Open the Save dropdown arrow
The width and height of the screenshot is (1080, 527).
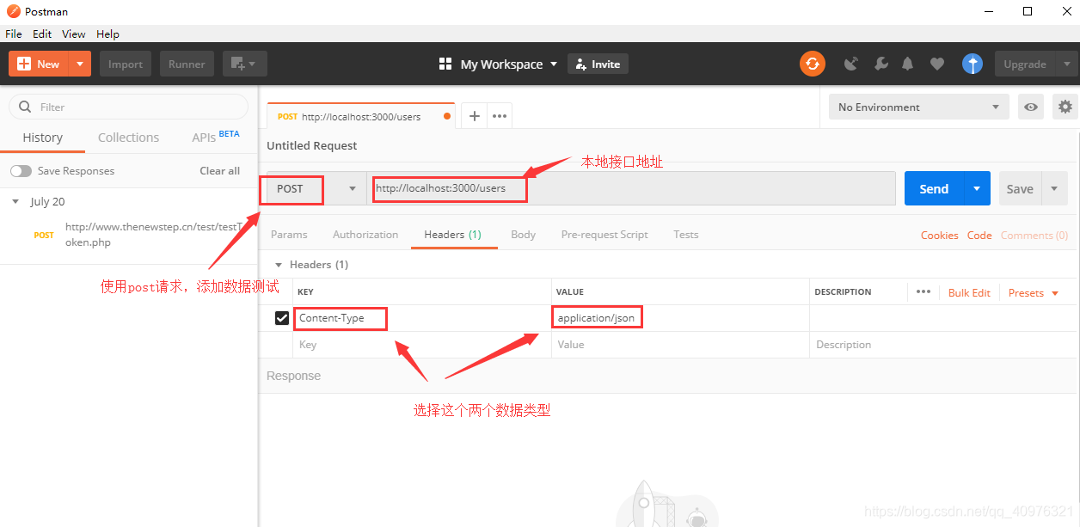tap(1055, 189)
